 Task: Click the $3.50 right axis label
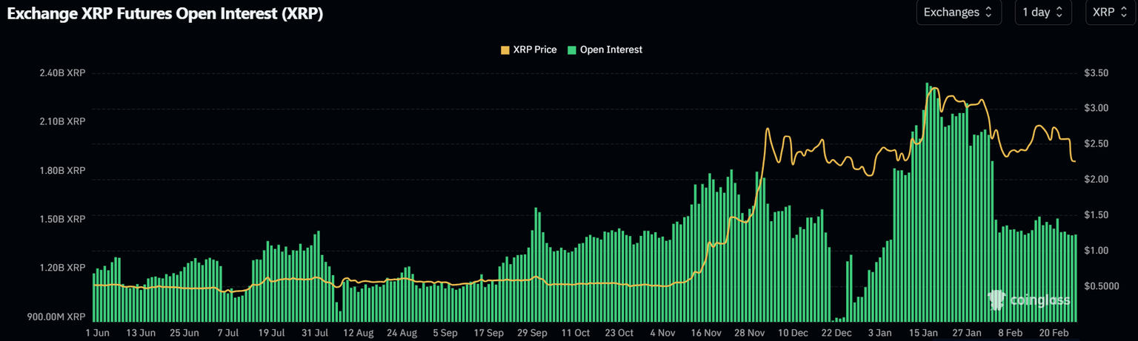click(x=1096, y=73)
